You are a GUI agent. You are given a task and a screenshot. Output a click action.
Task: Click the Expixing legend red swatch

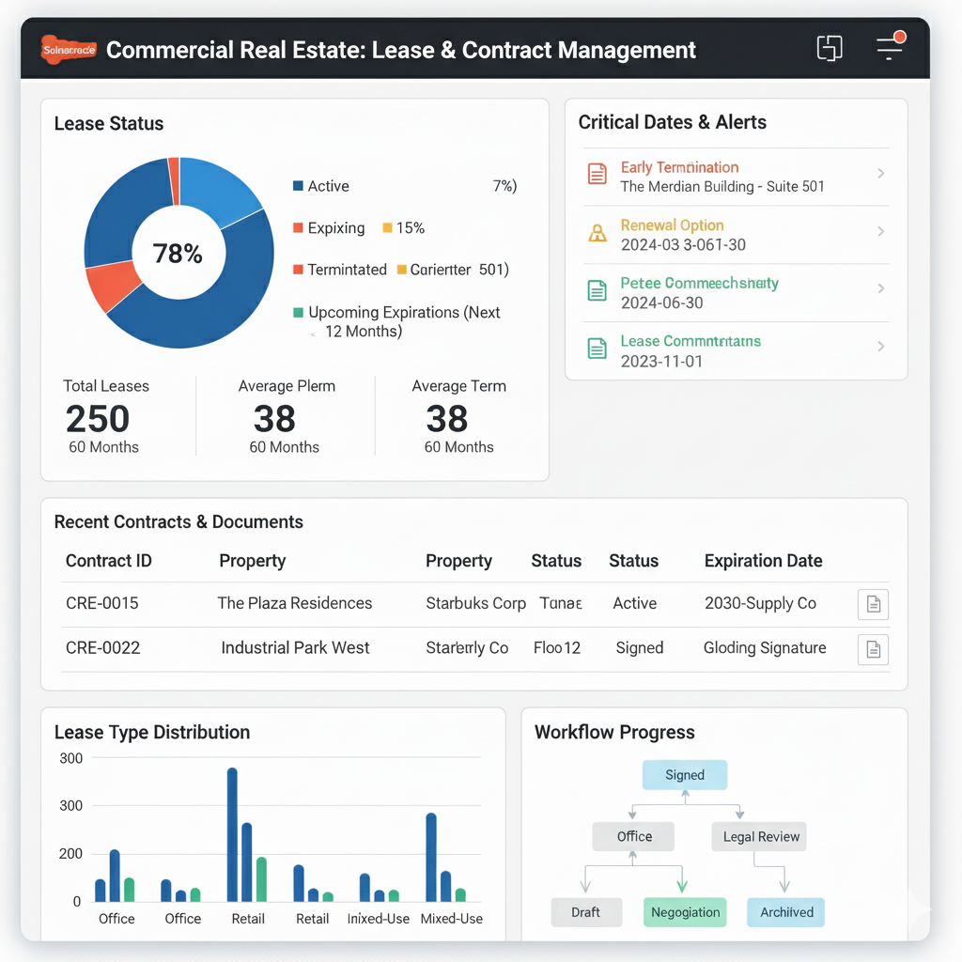tap(298, 227)
